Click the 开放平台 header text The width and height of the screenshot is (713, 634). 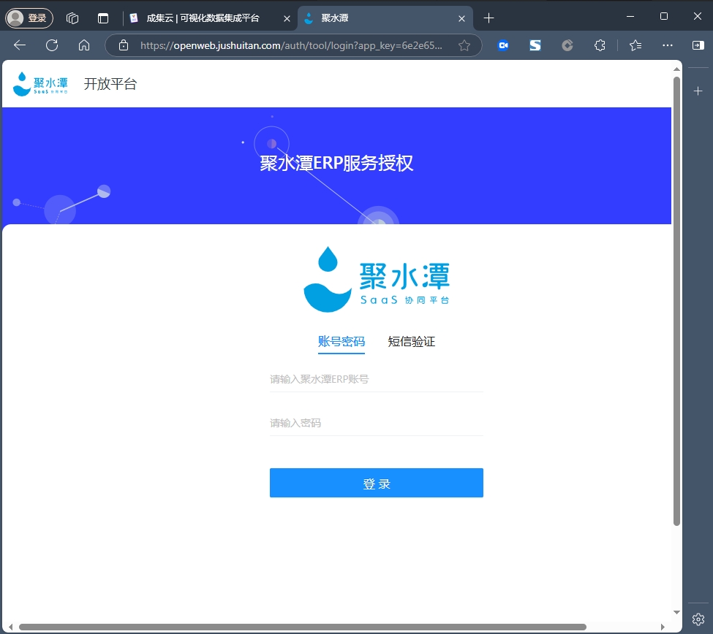click(x=110, y=84)
